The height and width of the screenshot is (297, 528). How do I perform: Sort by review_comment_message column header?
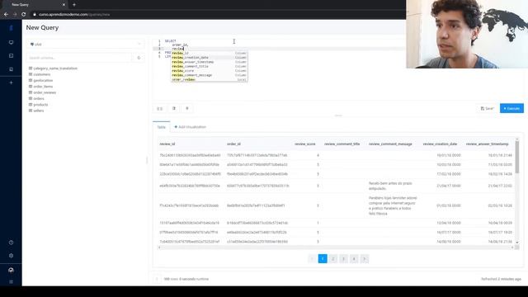(390, 144)
